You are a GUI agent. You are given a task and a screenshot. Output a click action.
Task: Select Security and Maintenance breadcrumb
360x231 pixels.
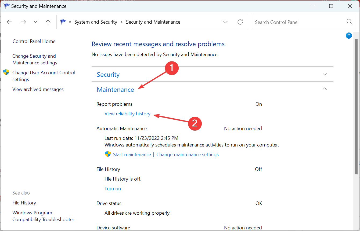[153, 22]
